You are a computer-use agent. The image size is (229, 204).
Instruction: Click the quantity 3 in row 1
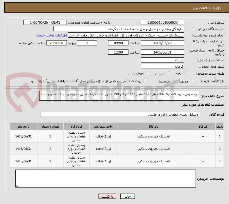pos(50,136)
